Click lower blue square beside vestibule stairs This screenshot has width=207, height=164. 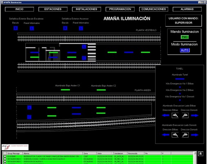click(x=84, y=58)
